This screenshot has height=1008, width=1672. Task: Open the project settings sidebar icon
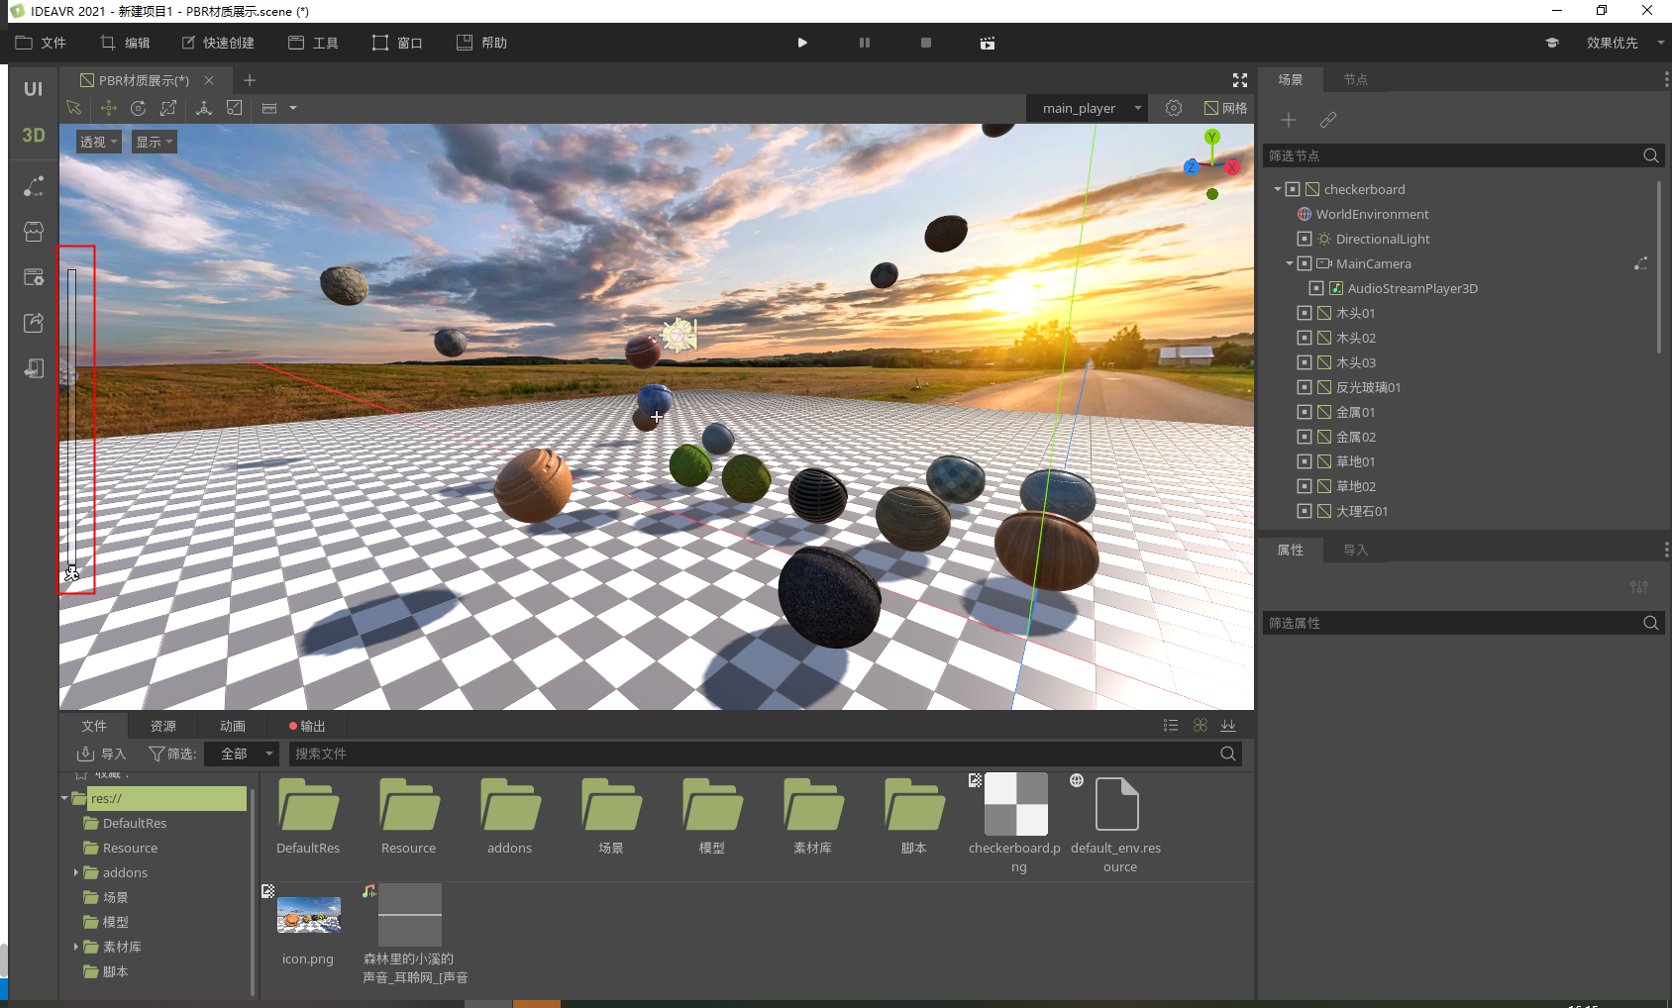click(33, 277)
